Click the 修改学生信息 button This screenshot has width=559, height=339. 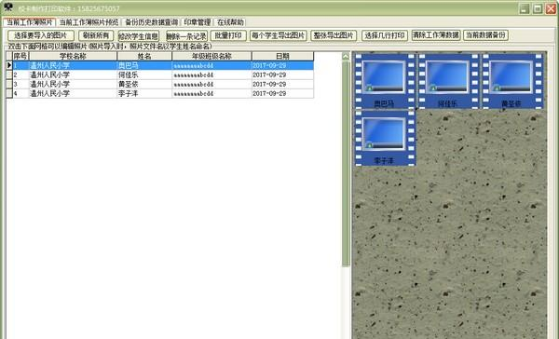pos(138,36)
